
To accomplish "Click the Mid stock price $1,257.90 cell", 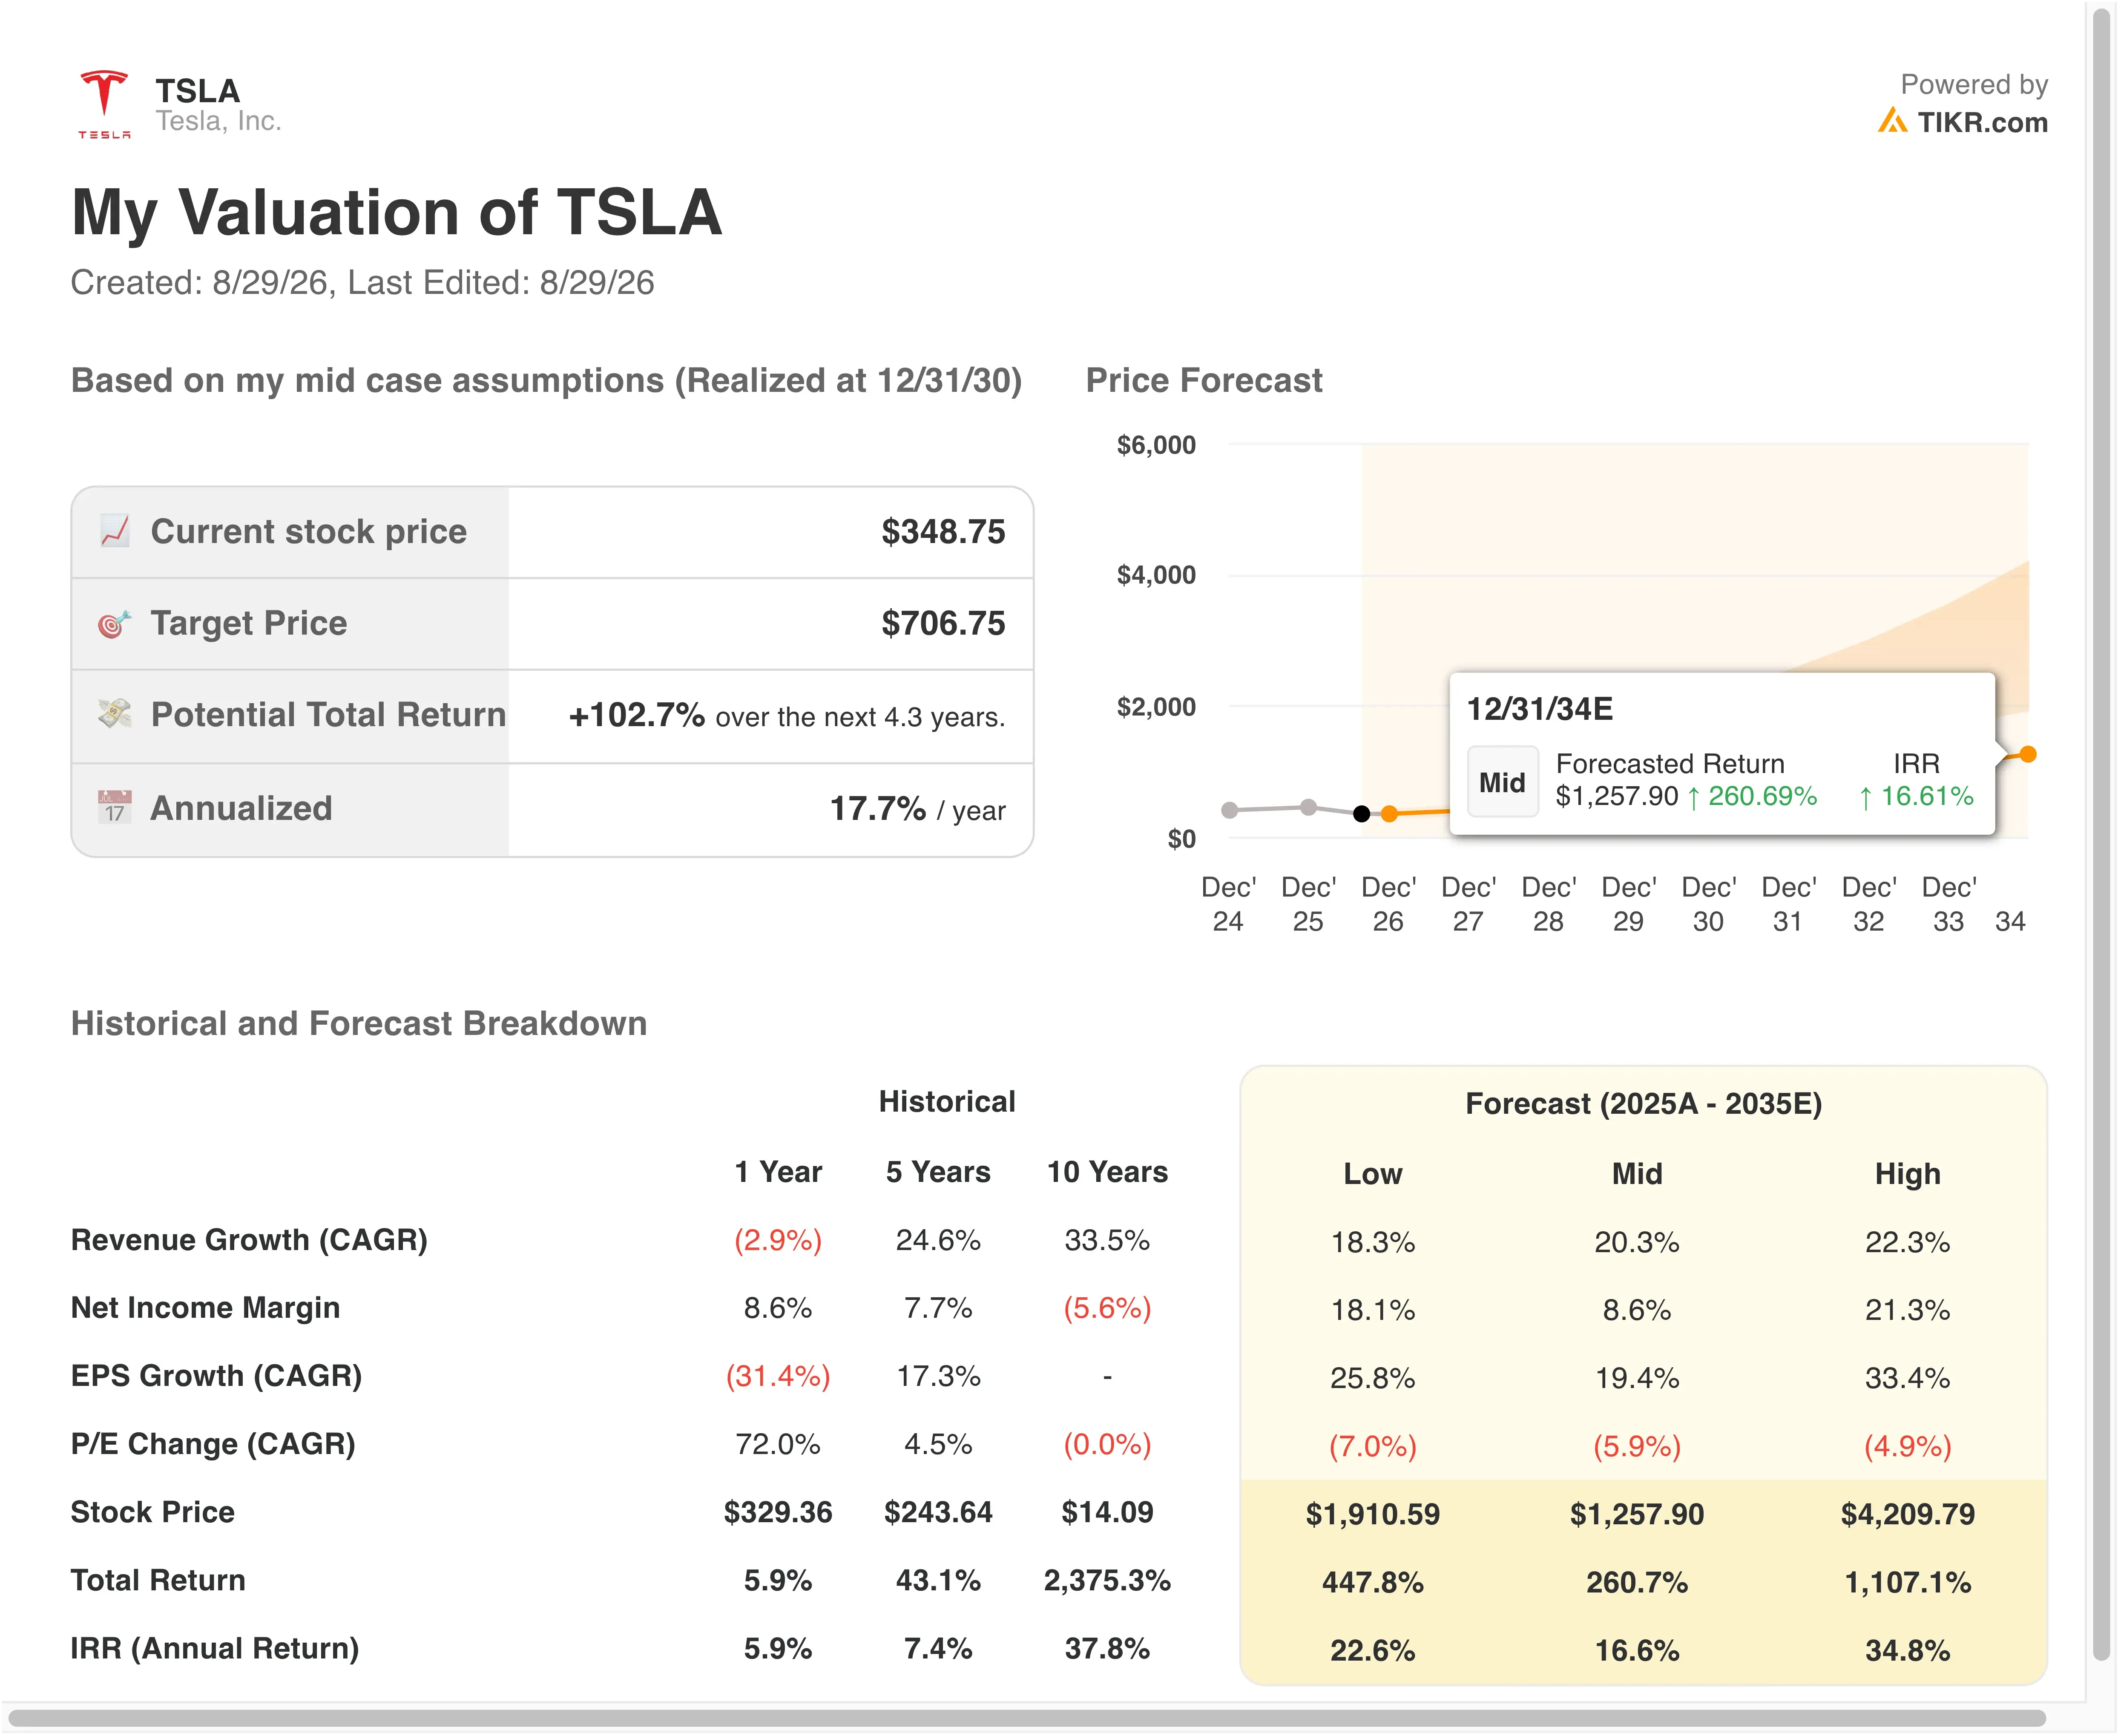I will click(x=1637, y=1514).
